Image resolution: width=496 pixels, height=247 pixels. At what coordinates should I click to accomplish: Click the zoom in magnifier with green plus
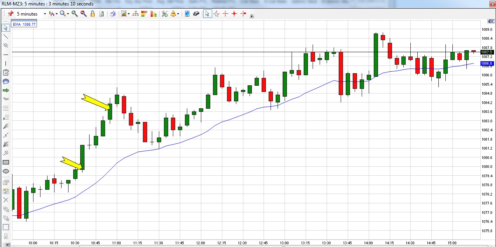pos(74,14)
